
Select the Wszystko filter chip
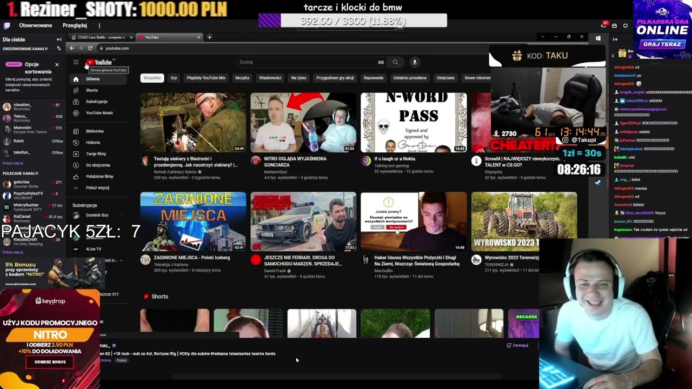152,78
